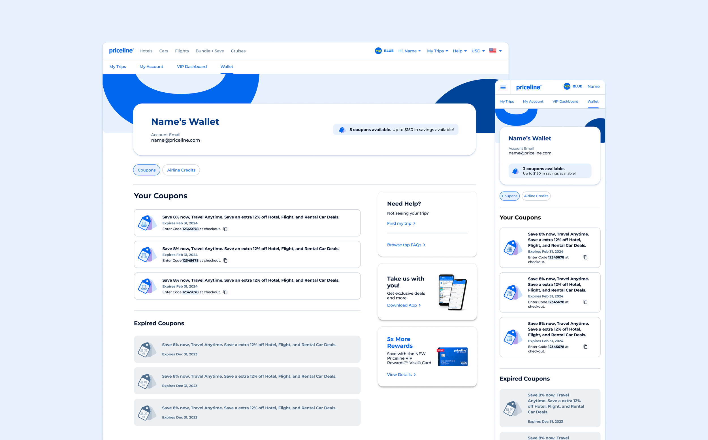The width and height of the screenshot is (708, 440).
Task: Click coupon tag icon in first desktop coupon
Action: click(x=147, y=223)
